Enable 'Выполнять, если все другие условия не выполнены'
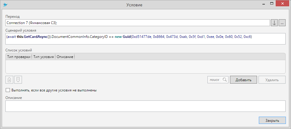291x129 pixels. point(8,90)
